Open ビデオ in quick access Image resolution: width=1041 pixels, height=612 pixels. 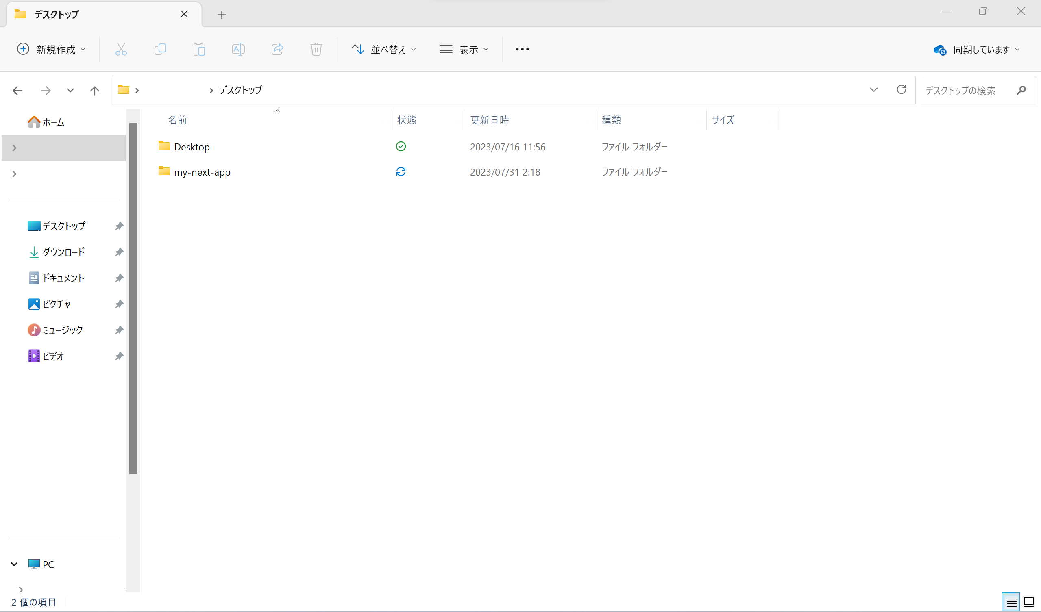point(46,356)
